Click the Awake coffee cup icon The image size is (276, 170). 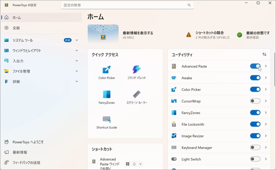(x=174, y=78)
